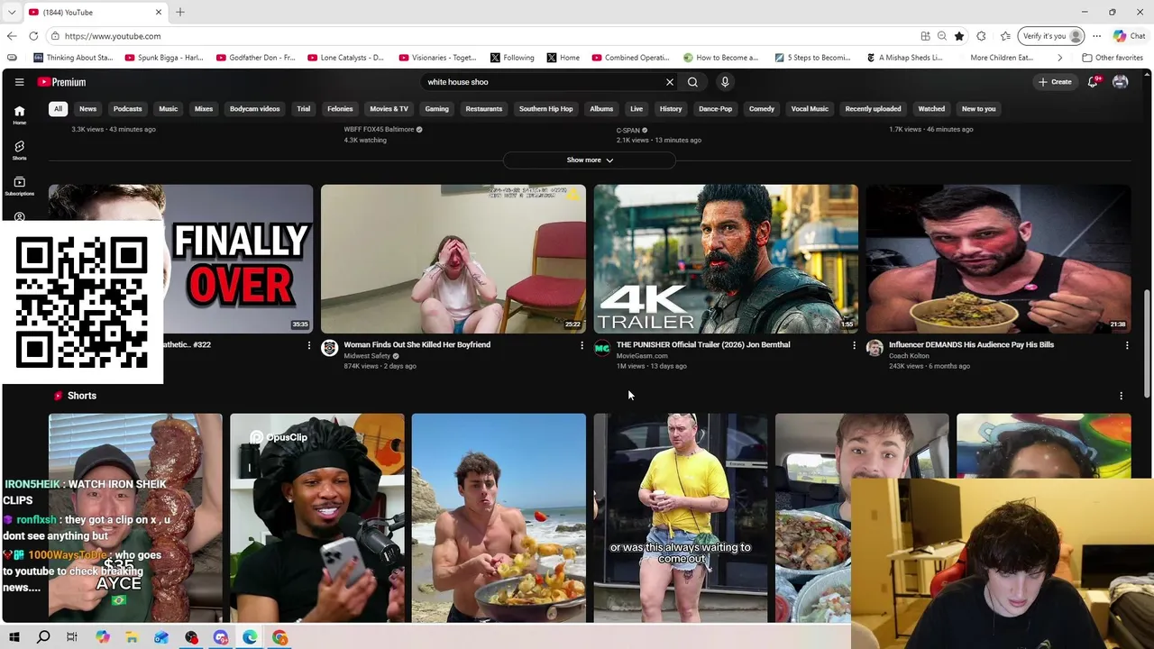The height and width of the screenshot is (649, 1154).
Task: Open MovieGasm channel avatar
Action: (x=602, y=348)
